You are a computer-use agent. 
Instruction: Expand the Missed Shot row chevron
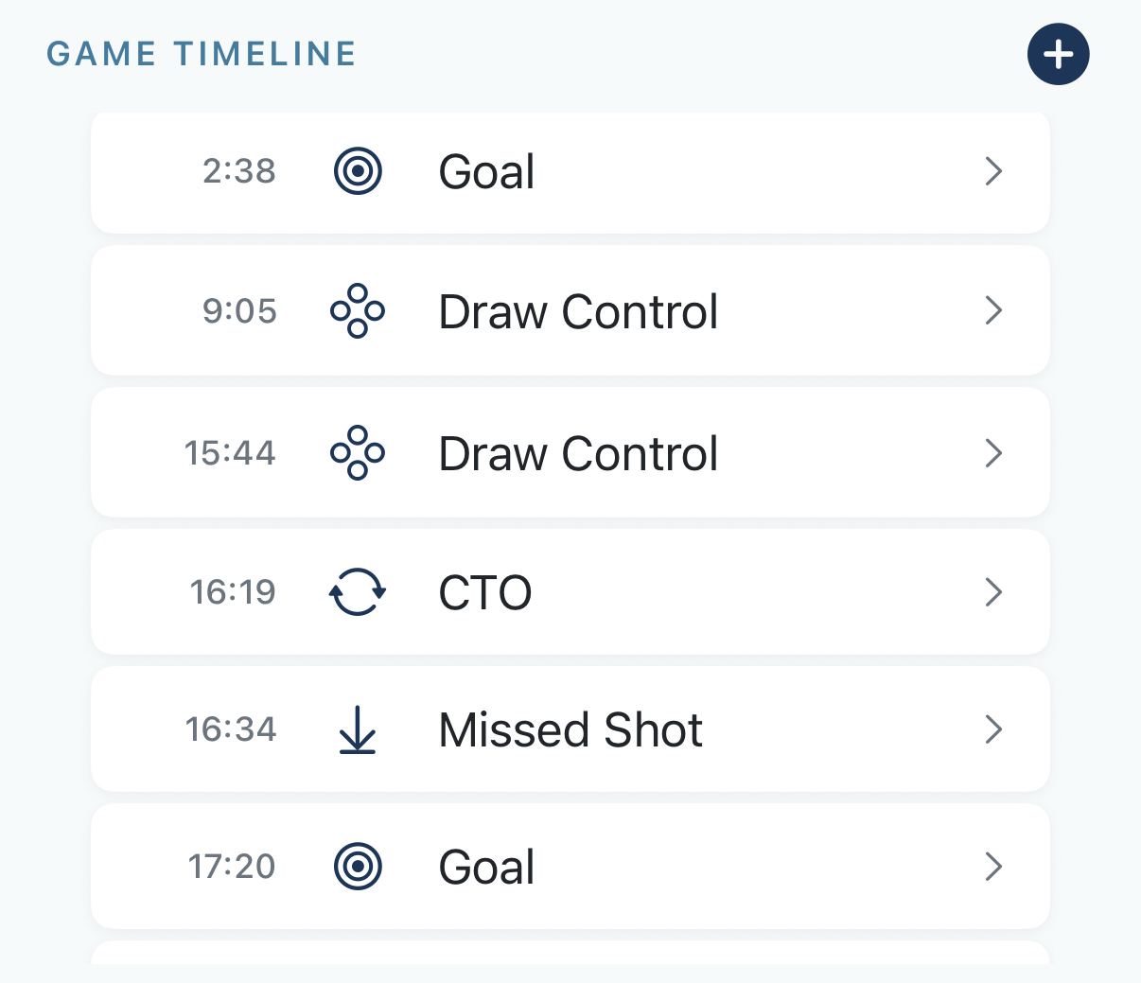pos(993,729)
